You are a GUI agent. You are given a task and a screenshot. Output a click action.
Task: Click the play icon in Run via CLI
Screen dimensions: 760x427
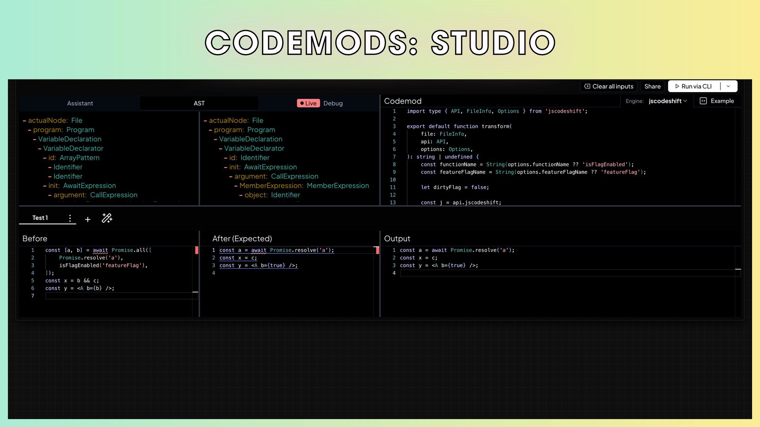677,86
